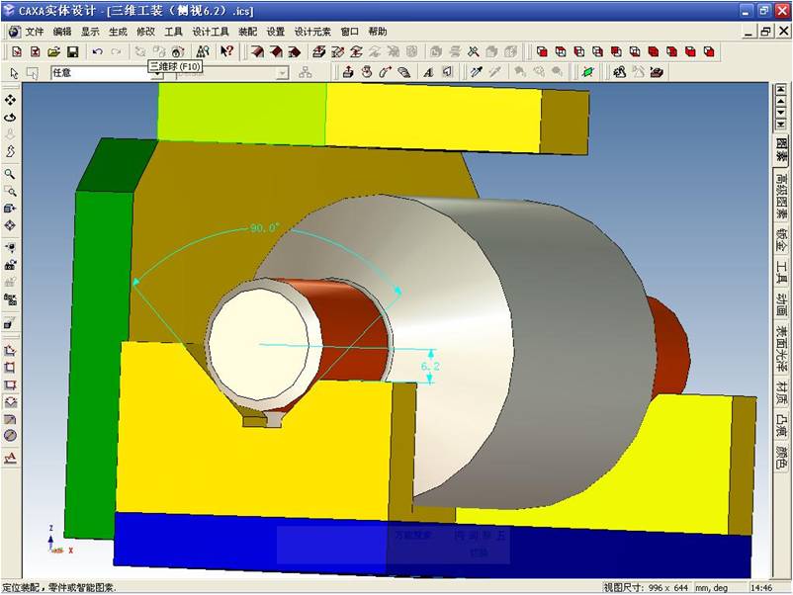The height and width of the screenshot is (595, 793).
Task: Click the 90.0° angle dimension label
Action: coord(264,227)
